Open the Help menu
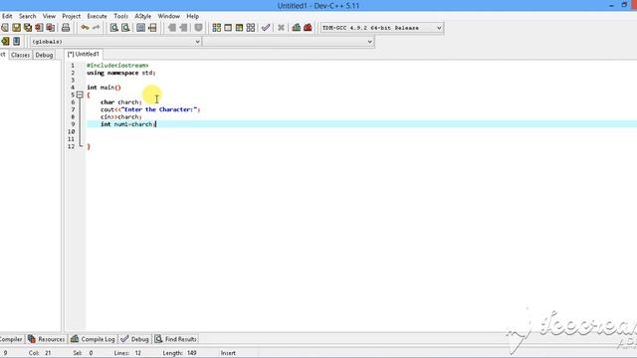The width and height of the screenshot is (637, 358). coord(192,16)
